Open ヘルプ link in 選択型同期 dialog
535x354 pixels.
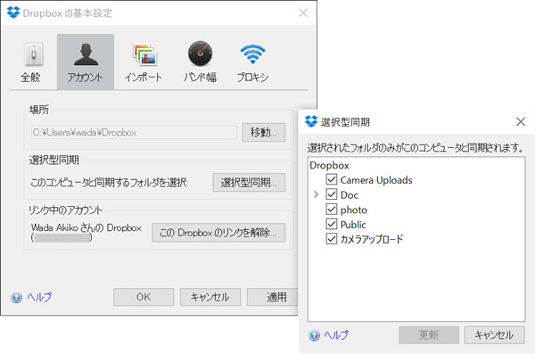tap(336, 335)
